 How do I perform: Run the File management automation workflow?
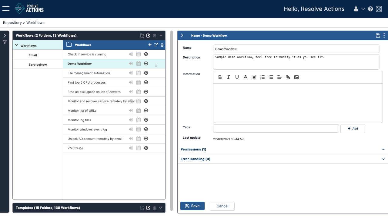click(131, 73)
